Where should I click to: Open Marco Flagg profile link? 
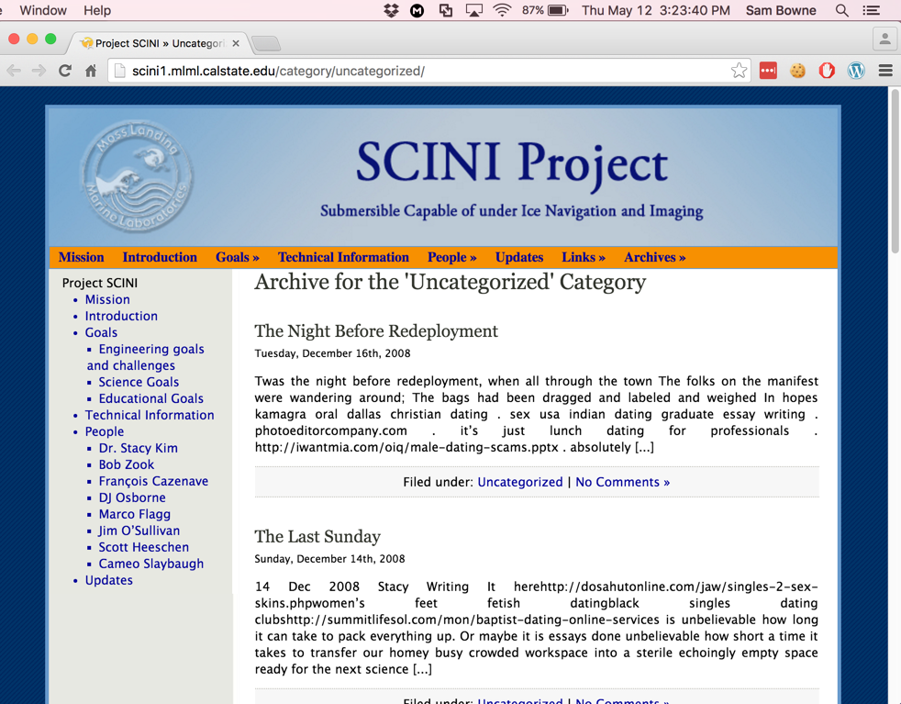pyautogui.click(x=135, y=514)
